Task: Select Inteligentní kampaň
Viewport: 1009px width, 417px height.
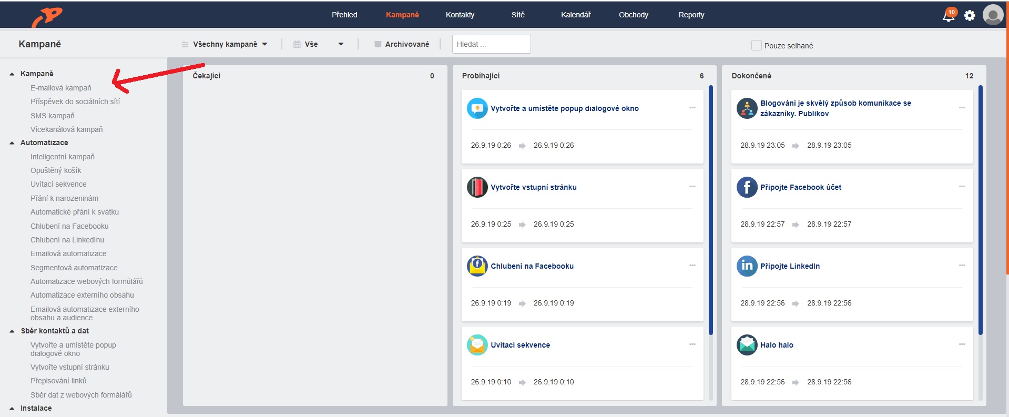Action: point(63,157)
